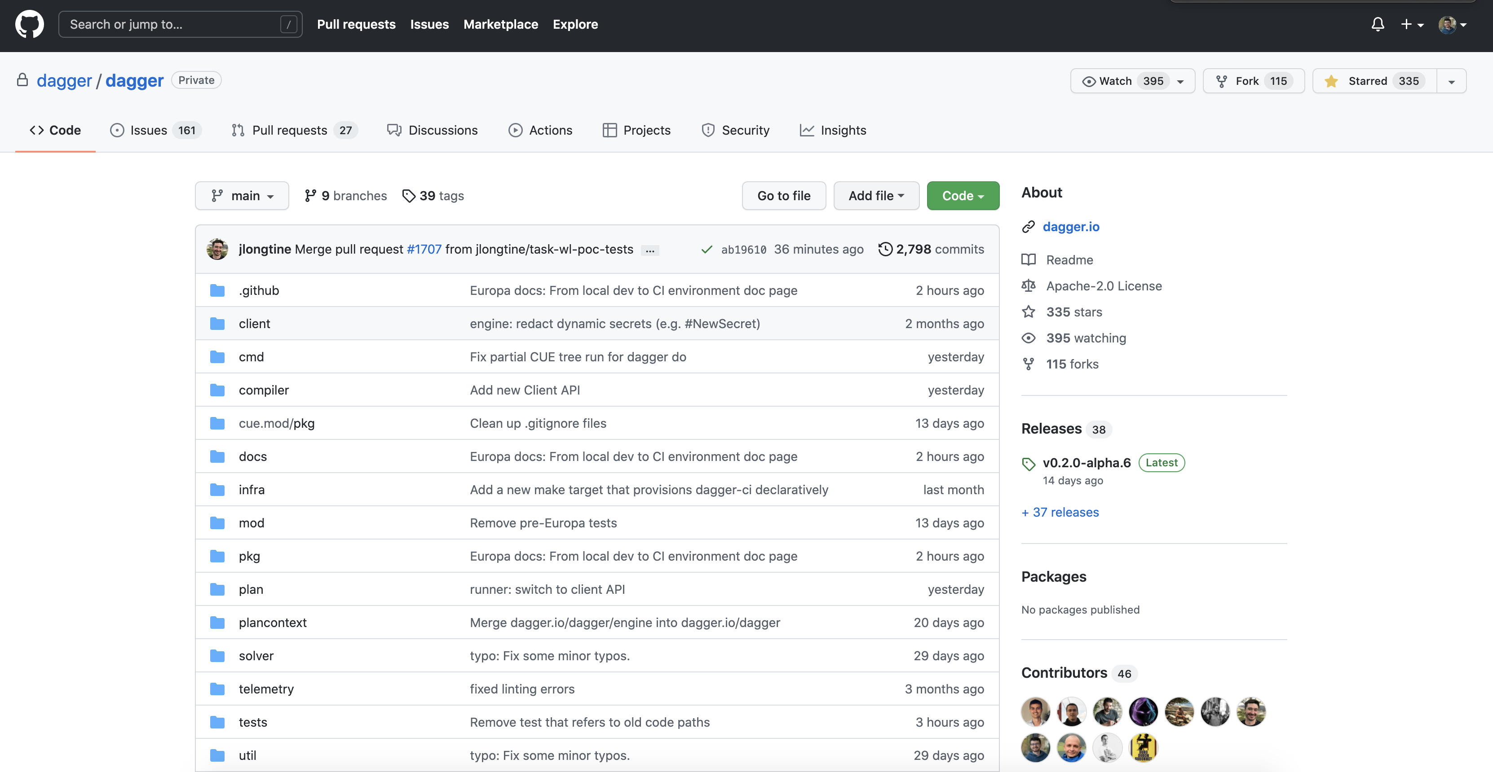This screenshot has width=1493, height=772.
Task: Click jlongtine's avatar thumbnail
Action: click(217, 249)
